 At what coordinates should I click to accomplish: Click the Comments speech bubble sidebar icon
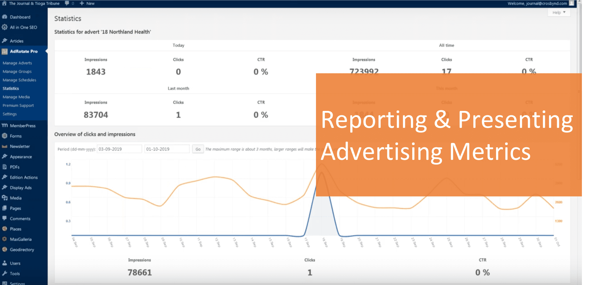click(x=5, y=218)
